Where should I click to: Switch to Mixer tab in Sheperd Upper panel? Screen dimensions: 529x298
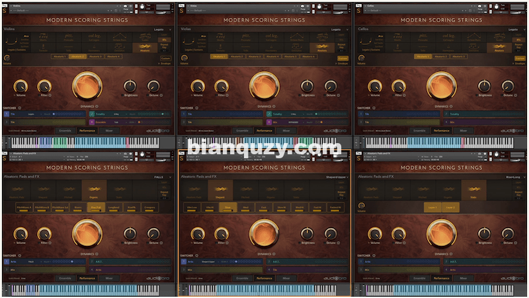[286, 278]
